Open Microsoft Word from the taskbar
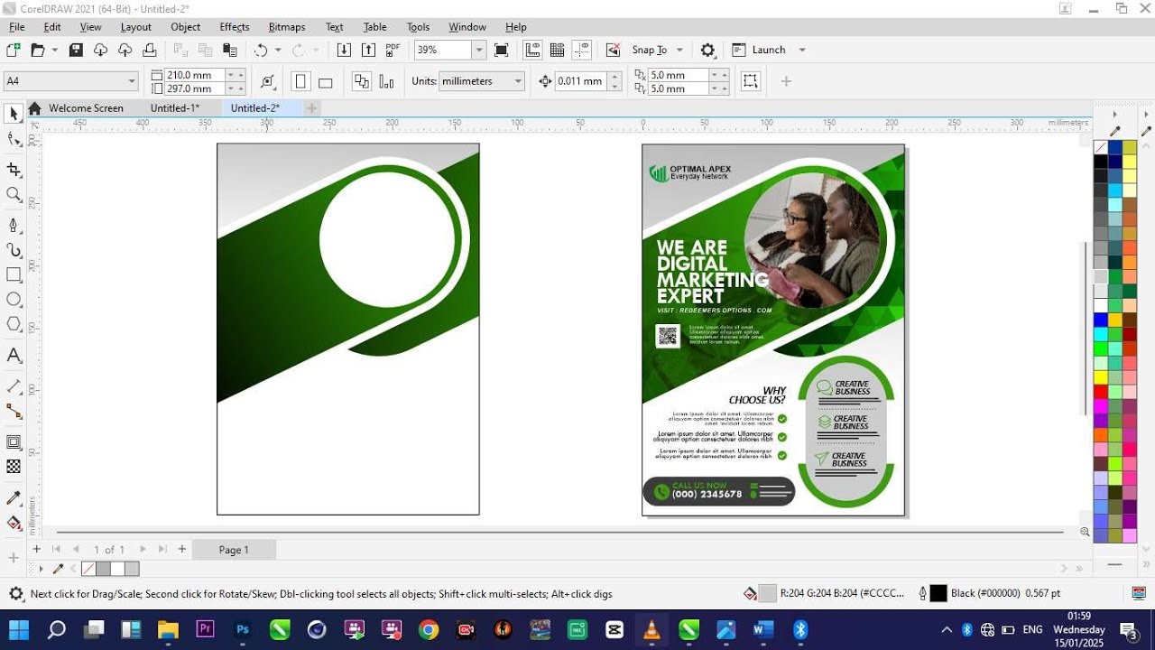1155x650 pixels. (763, 629)
